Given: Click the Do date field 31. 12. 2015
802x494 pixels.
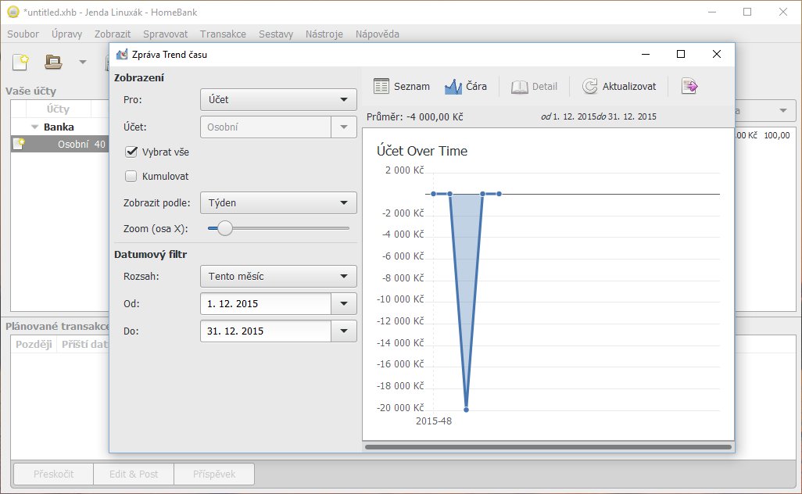Looking at the screenshot, I should coord(266,331).
